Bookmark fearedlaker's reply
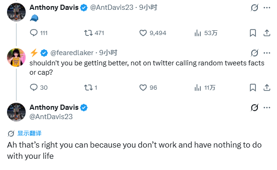This screenshot has height=170, width=277. (x=253, y=87)
